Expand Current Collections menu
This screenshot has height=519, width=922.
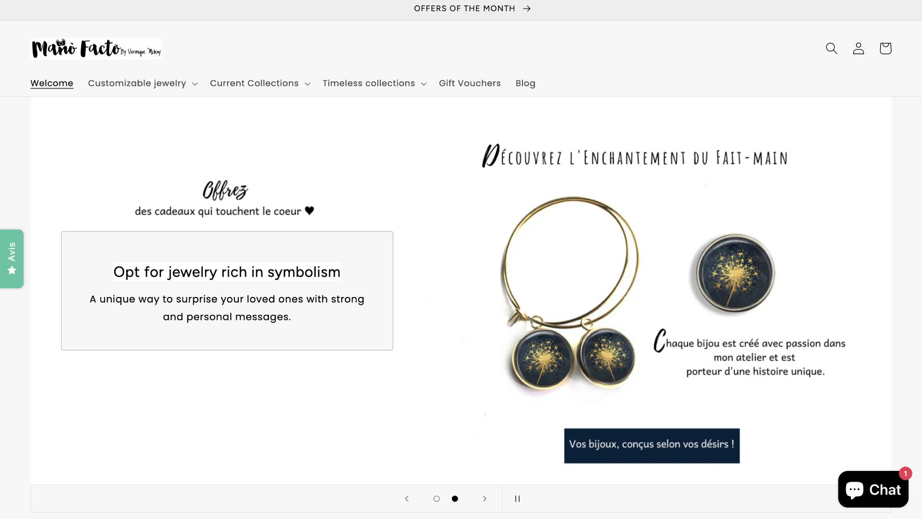pos(260,83)
